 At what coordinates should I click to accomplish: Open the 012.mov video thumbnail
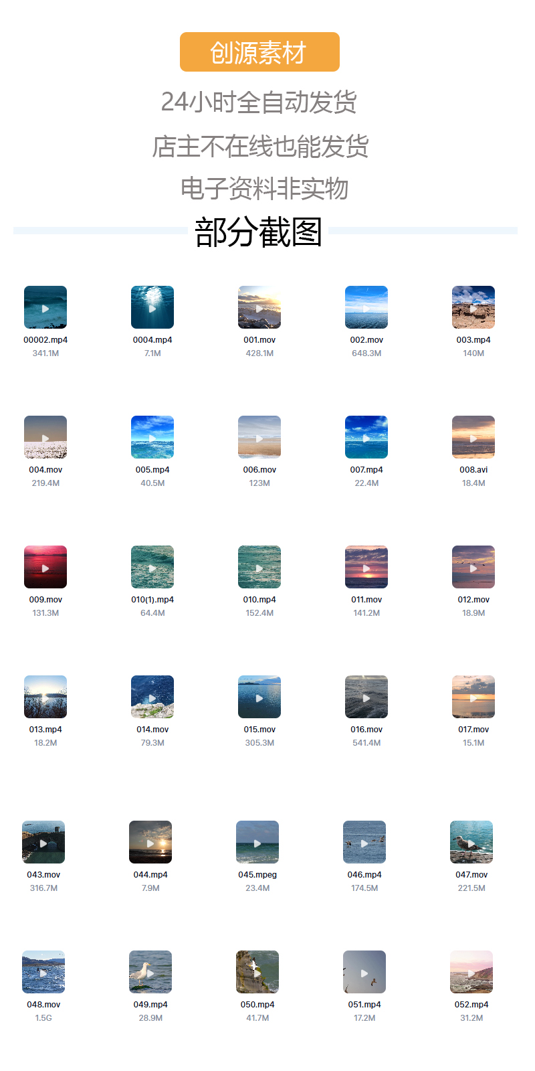click(x=473, y=567)
